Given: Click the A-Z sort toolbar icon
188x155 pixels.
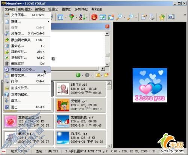Looking at the screenshot, I should (82, 17).
